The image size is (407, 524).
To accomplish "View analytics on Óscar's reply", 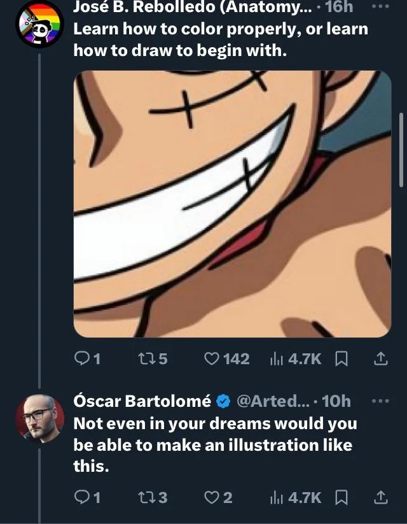I will click(277, 497).
